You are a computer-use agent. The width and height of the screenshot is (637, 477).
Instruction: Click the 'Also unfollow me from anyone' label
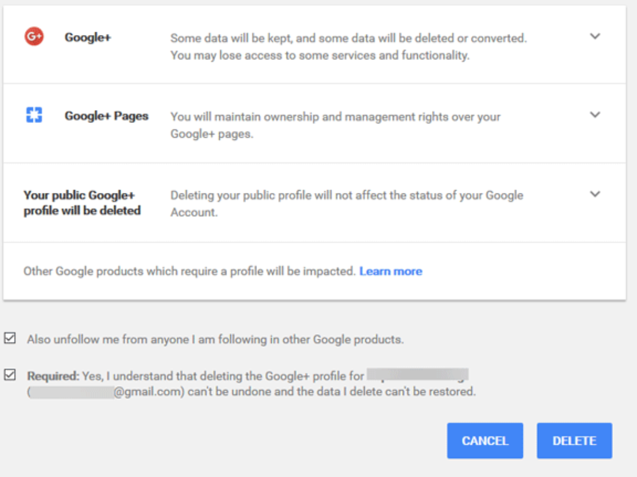point(216,339)
